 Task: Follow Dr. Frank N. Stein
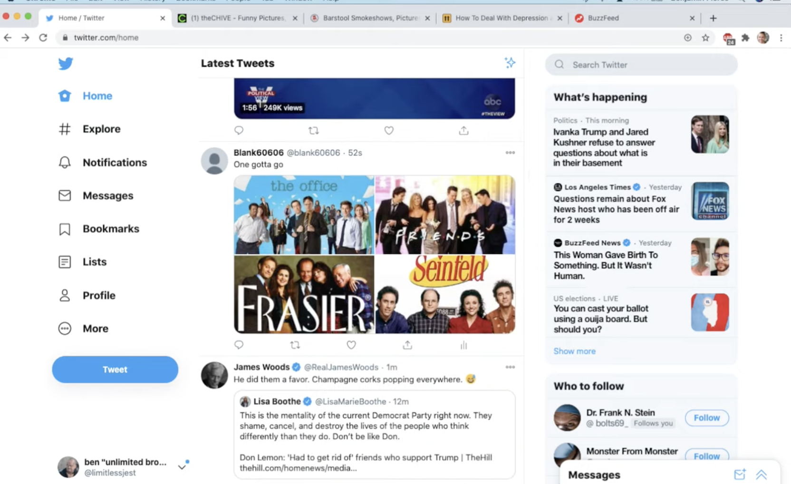click(707, 418)
